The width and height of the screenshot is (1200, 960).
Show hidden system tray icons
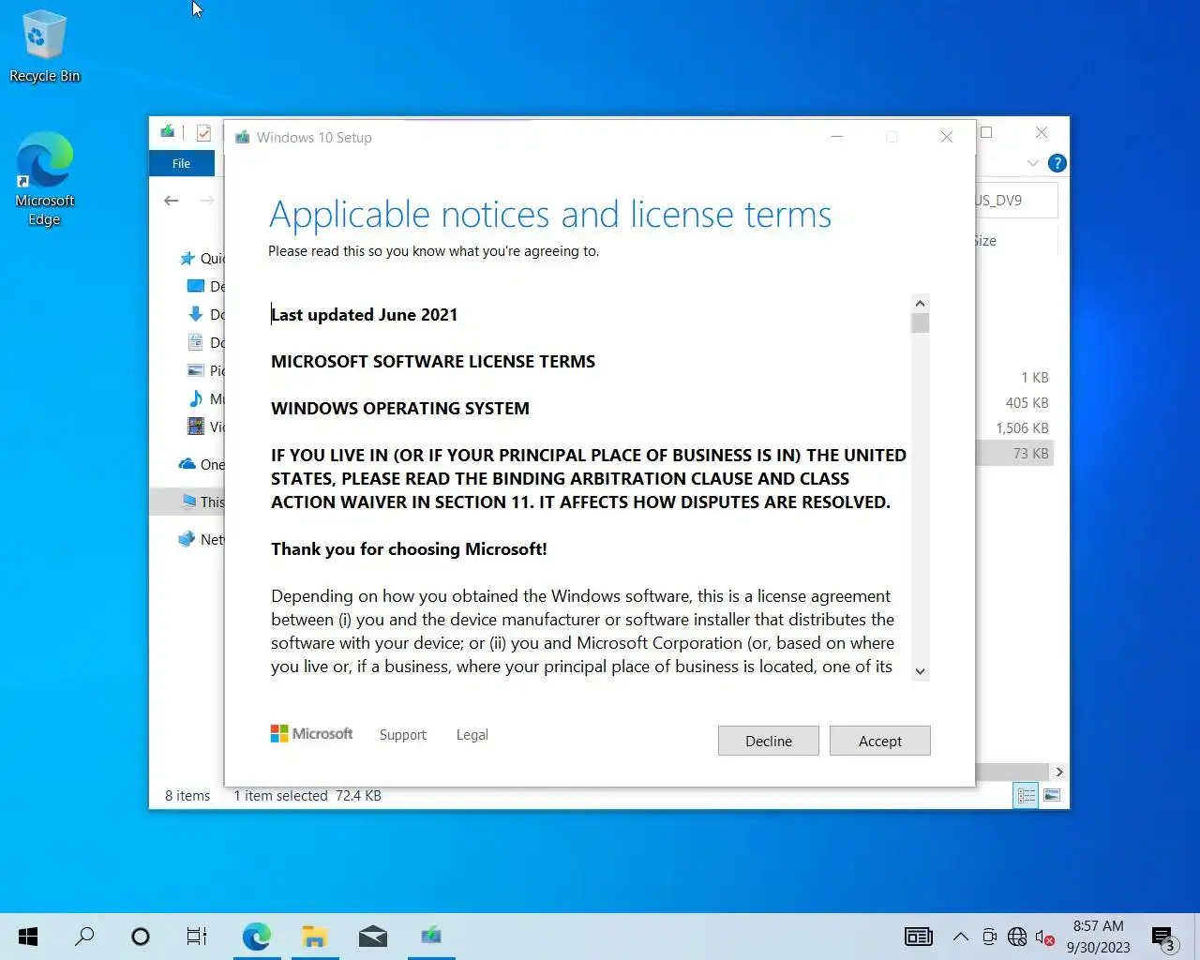(x=961, y=936)
